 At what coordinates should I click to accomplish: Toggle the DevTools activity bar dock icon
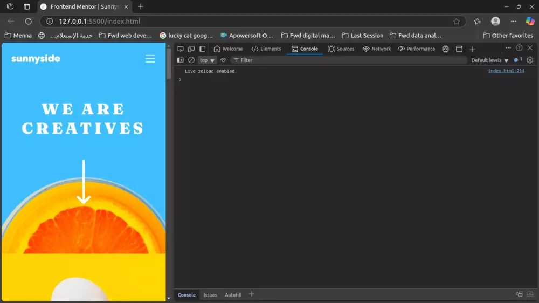coord(203,49)
